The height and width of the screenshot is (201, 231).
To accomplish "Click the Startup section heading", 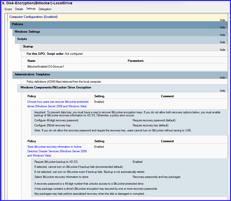I will click(x=28, y=46).
